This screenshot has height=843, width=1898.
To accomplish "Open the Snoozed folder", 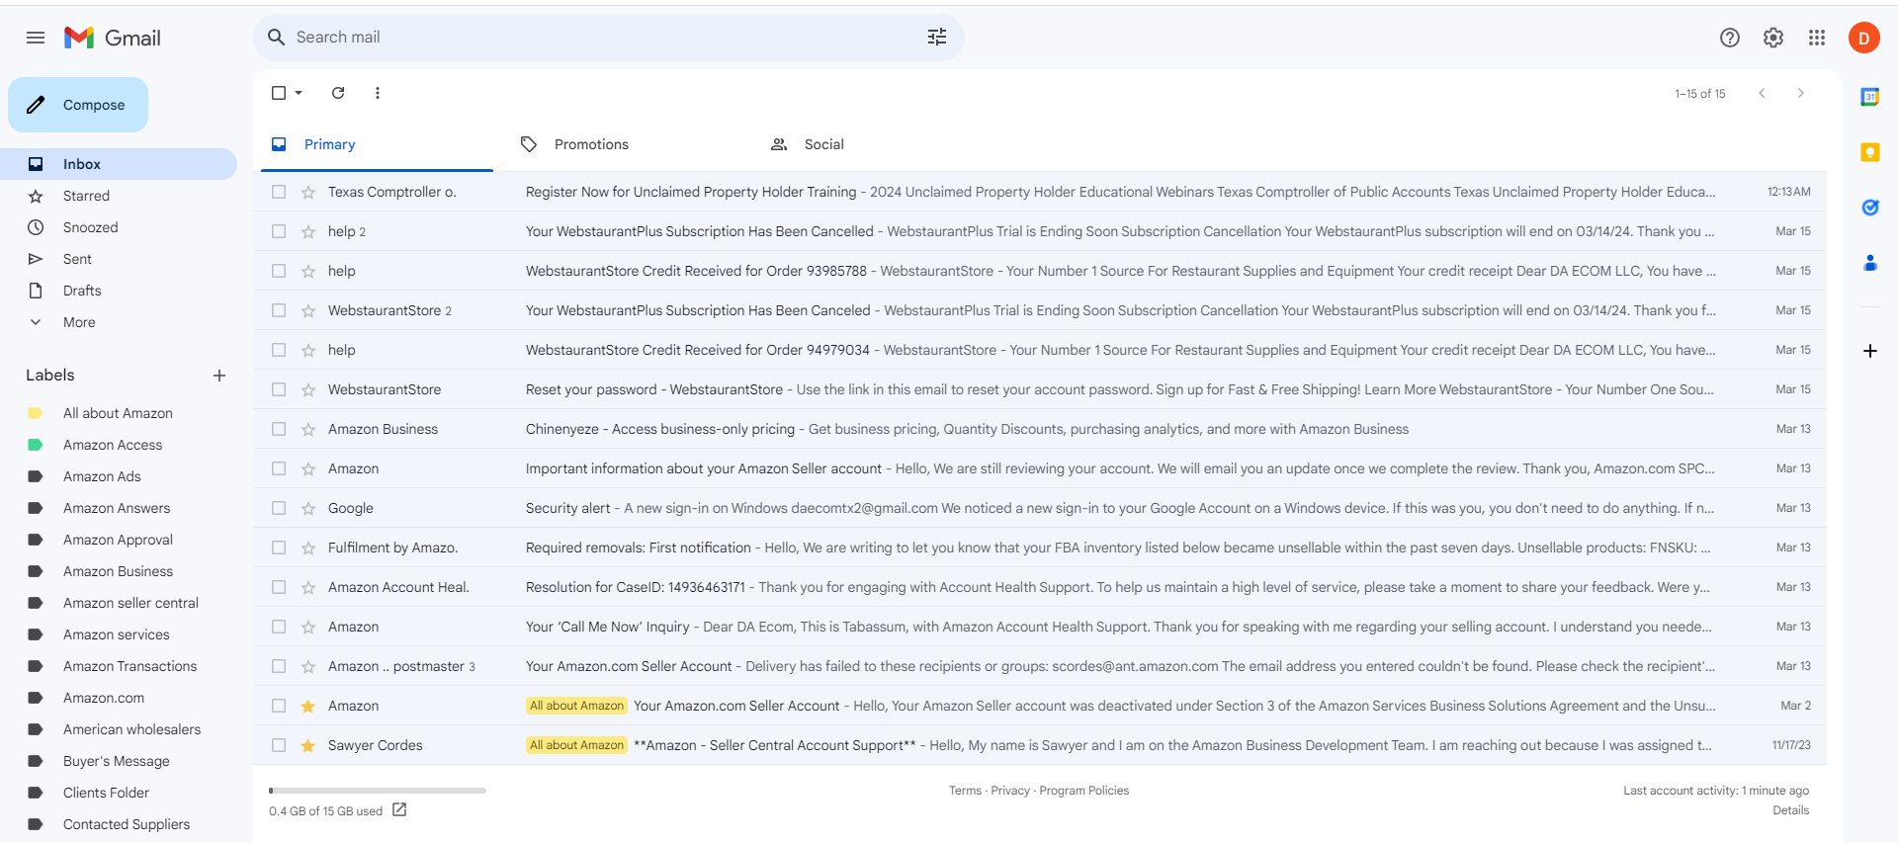I will tap(119, 227).
